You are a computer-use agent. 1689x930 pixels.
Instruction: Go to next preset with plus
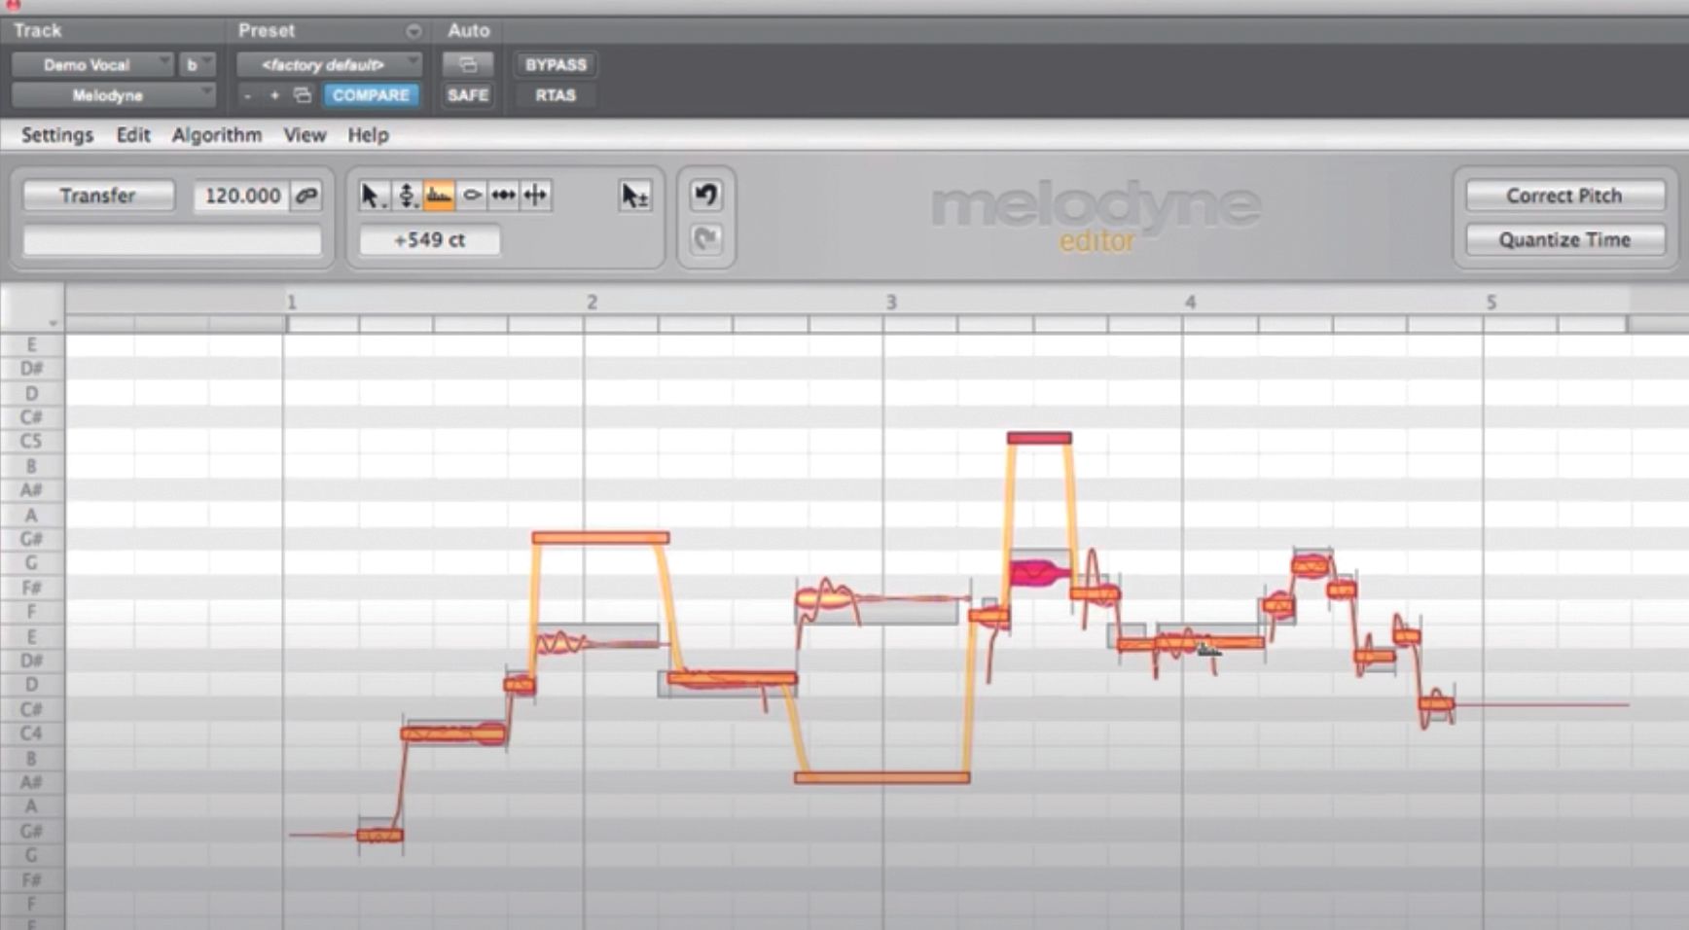(274, 95)
